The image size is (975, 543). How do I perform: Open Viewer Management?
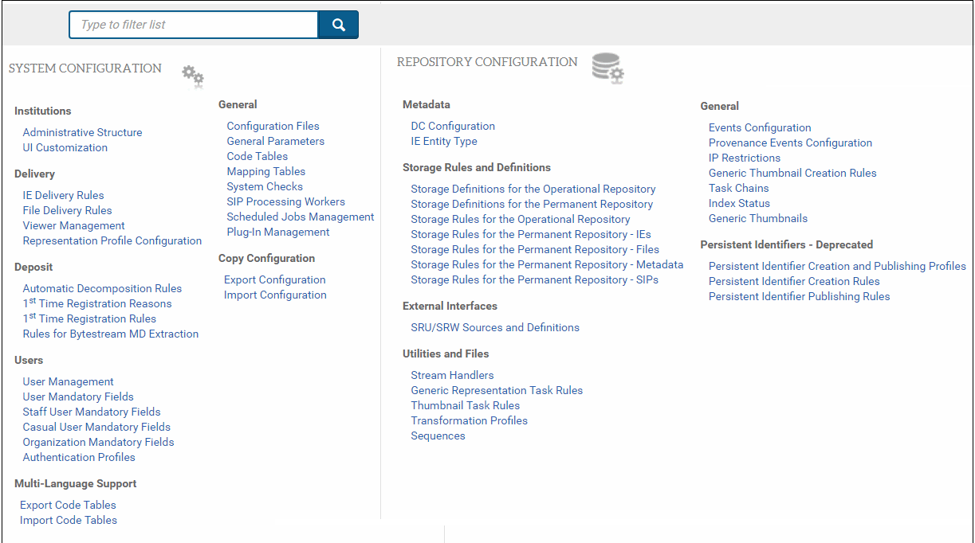[x=73, y=225]
